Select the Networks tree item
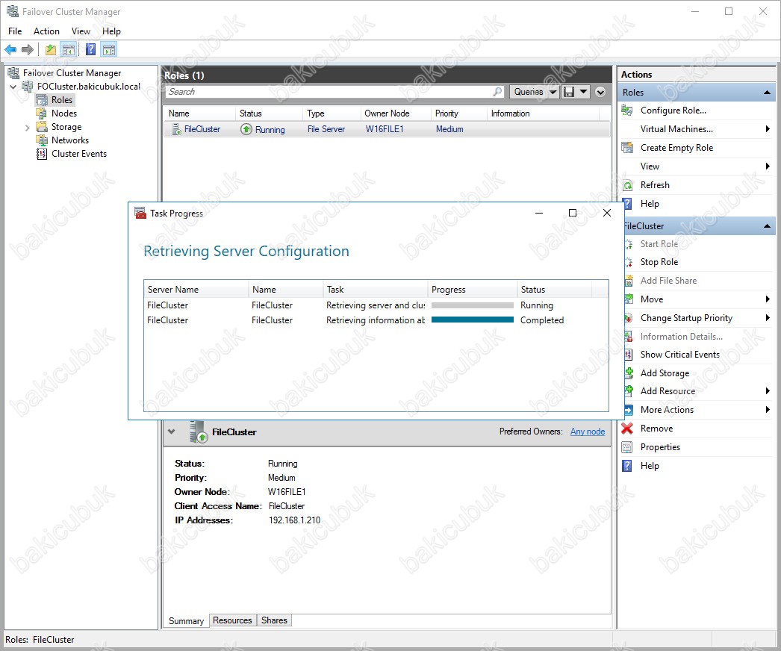 click(69, 140)
